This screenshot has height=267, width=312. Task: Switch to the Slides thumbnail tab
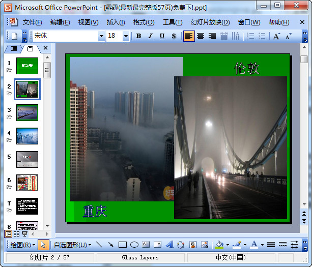(30, 48)
